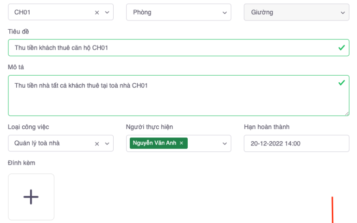Remove the Nguyễn Văn Anh tag
357x223 pixels.
pyautogui.click(x=181, y=143)
